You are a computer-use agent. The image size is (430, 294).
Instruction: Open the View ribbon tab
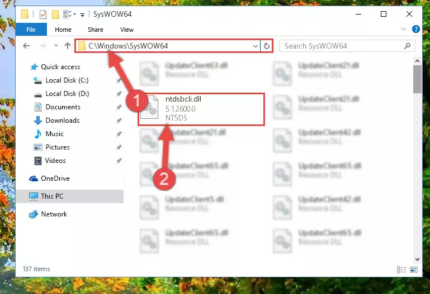coord(127,30)
